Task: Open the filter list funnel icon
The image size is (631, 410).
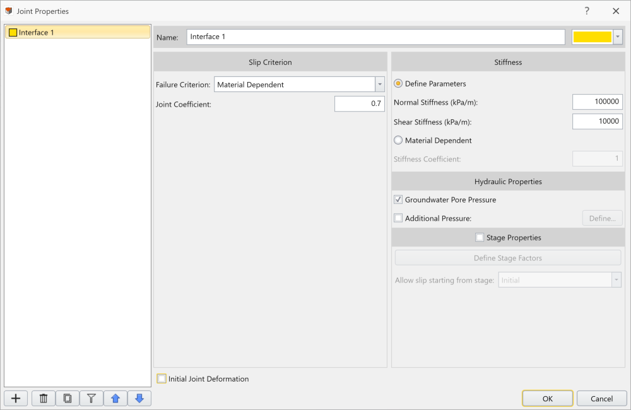Action: coord(91,399)
